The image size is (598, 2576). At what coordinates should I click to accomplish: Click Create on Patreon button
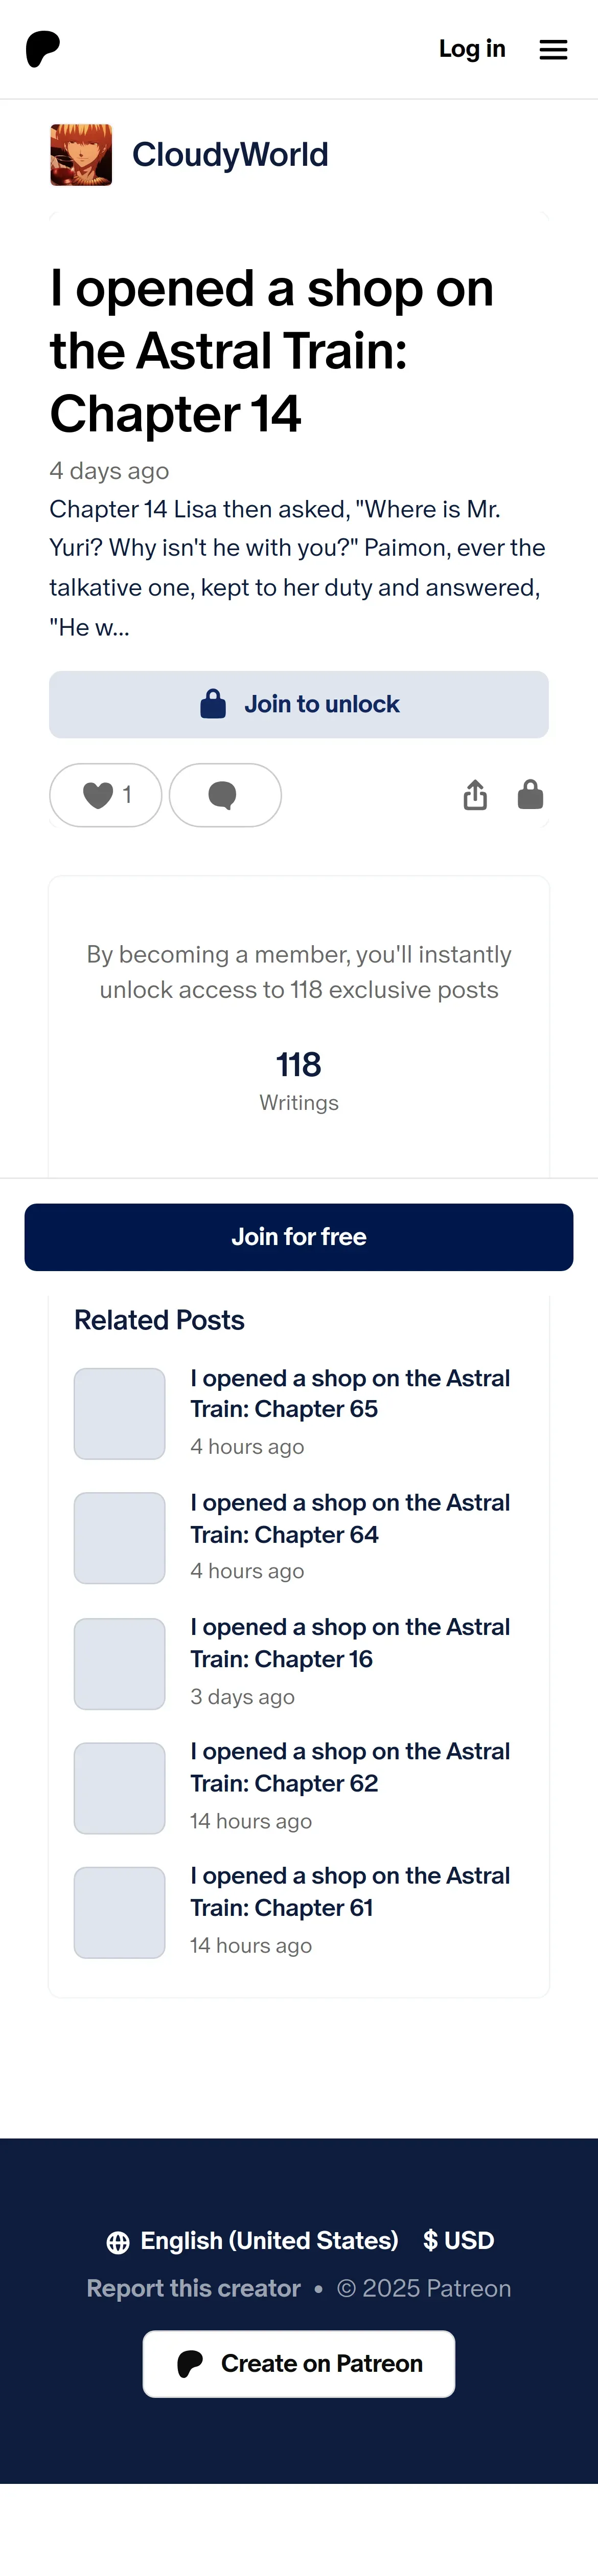pos(298,2363)
